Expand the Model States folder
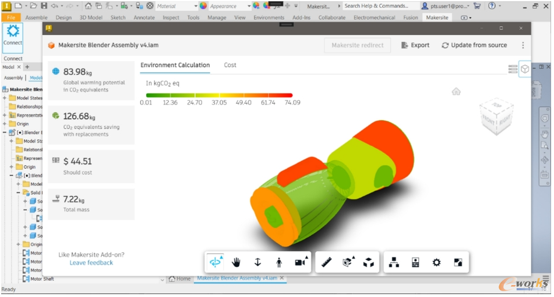 point(5,98)
